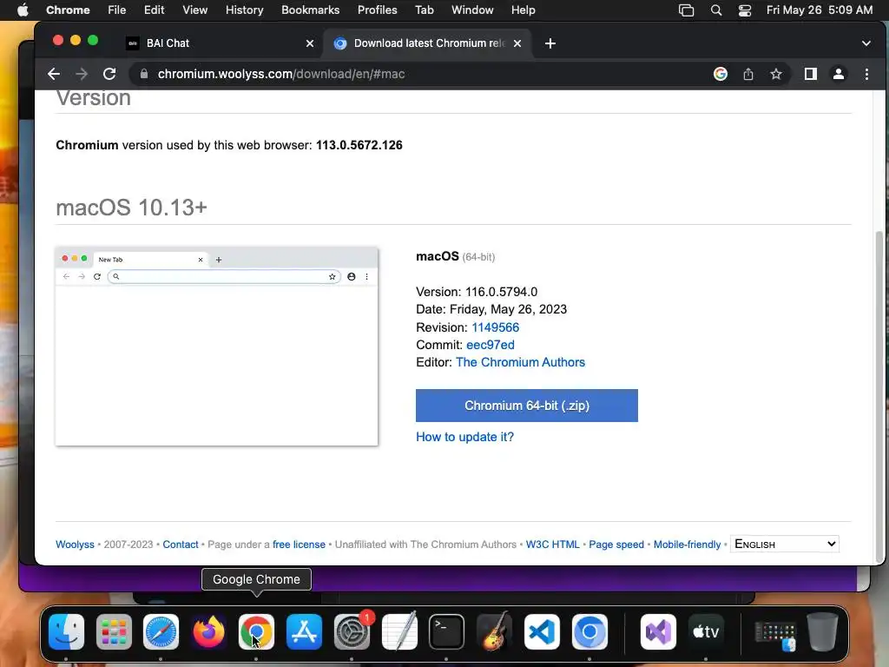Open GarageBand from the Dock
This screenshot has height=667, width=889.
[494, 631]
